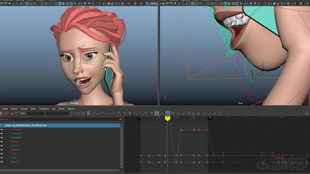Open the Tangents menu

pos(44,109)
